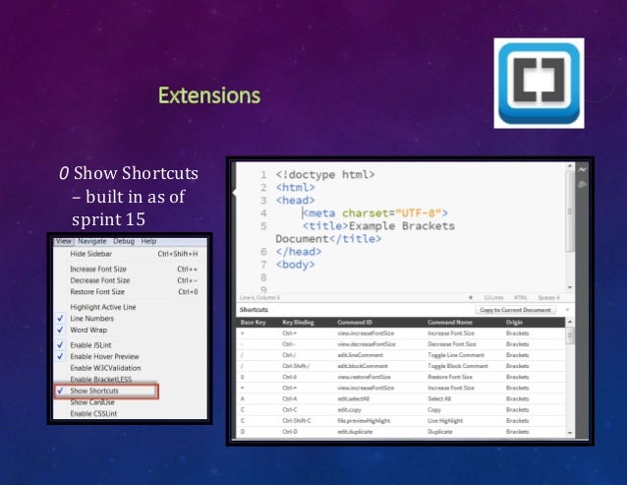Viewport: 627px width, 485px height.
Task: Sort by Base Key column header
Action: click(x=253, y=322)
